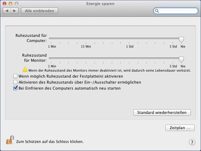Click the lock icon to prevent changes

pos(10,140)
